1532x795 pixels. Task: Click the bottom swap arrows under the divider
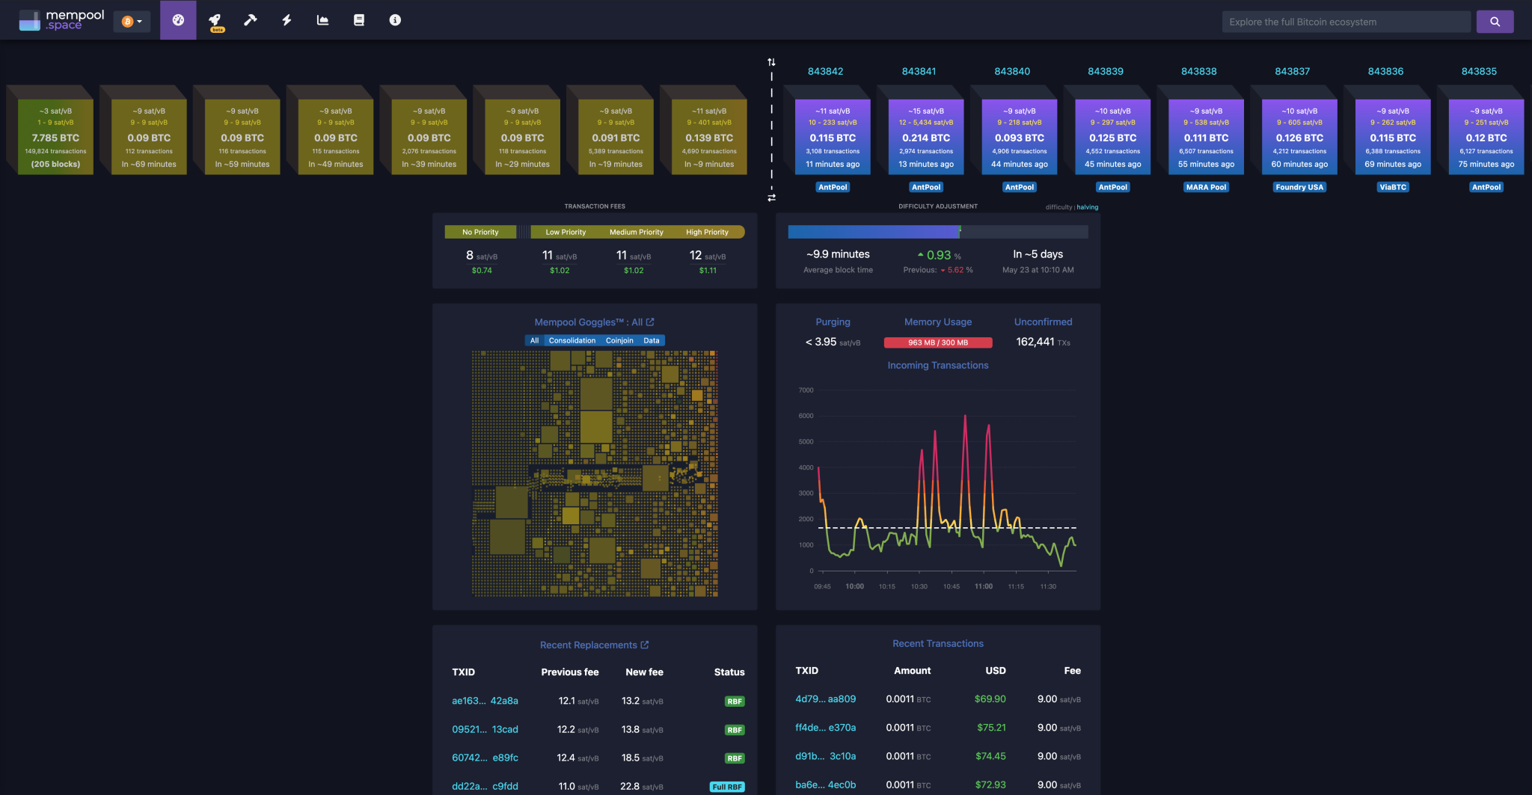click(771, 197)
